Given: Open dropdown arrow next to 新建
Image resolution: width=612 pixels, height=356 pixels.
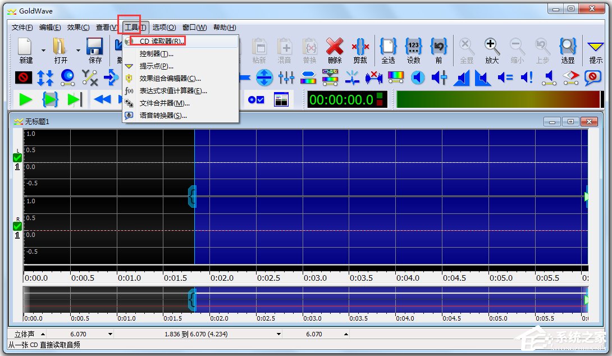Looking at the screenshot, I should click(x=43, y=51).
